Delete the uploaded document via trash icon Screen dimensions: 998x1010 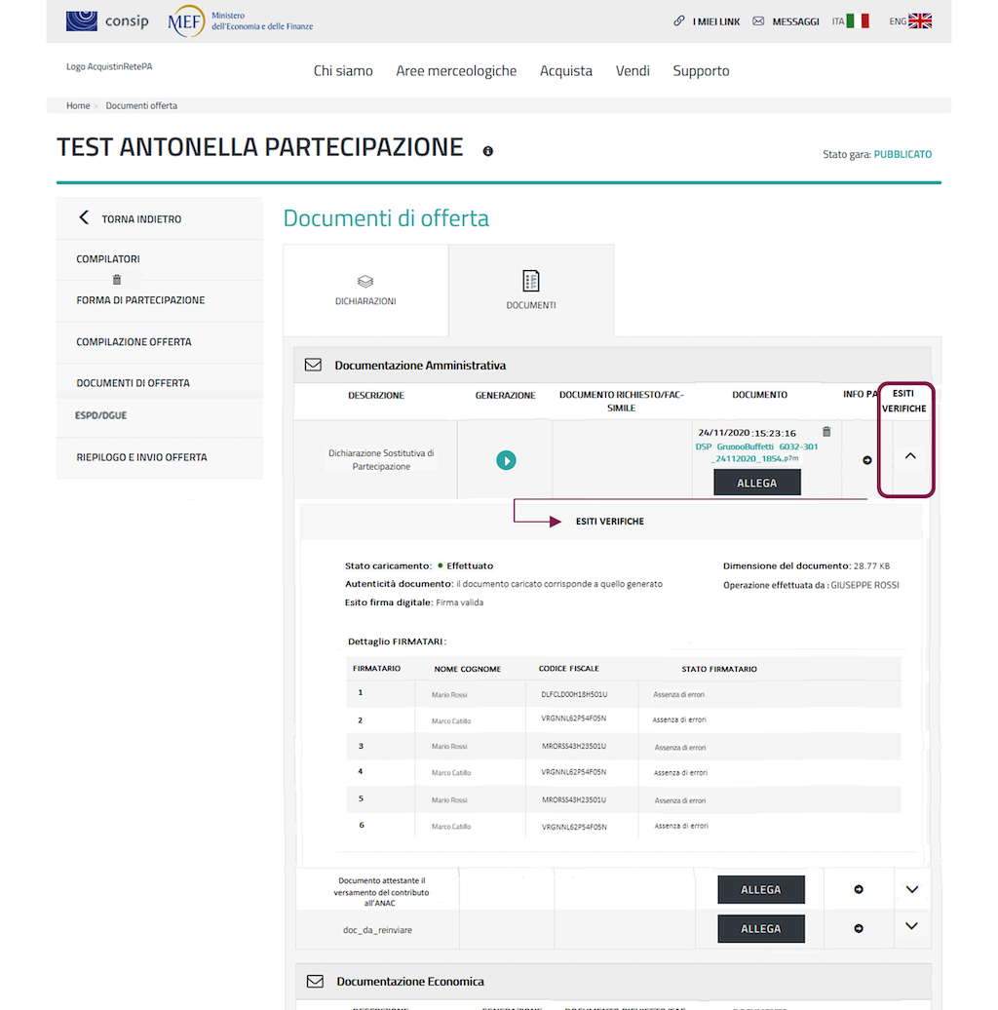[x=826, y=432]
